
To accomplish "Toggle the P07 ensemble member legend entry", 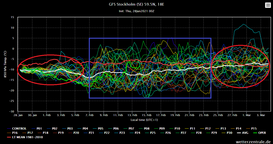I will (x=129, y=129).
